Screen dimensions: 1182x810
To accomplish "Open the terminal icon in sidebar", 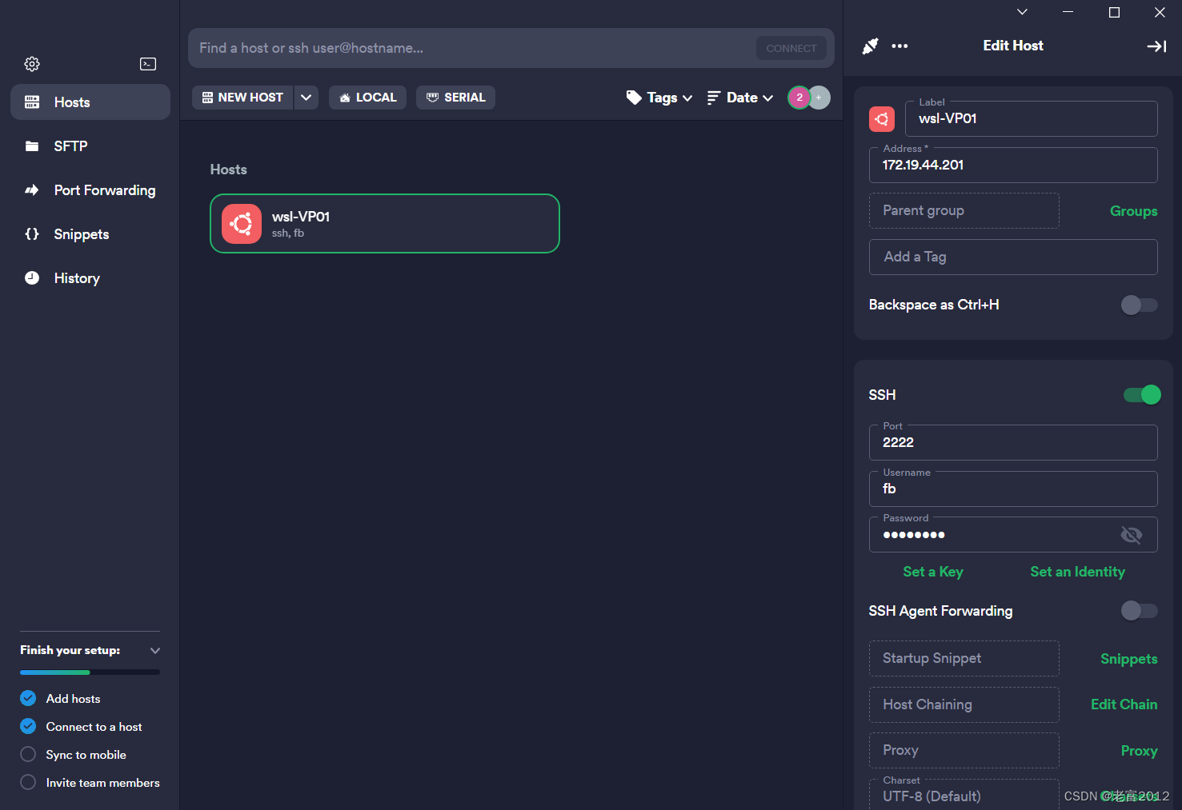I will pos(148,64).
